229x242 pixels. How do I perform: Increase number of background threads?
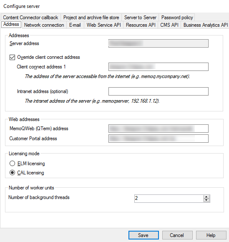point(206,197)
